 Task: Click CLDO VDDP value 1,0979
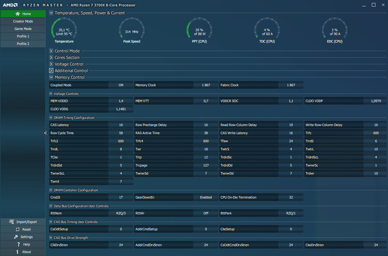pyautogui.click(x=376, y=101)
